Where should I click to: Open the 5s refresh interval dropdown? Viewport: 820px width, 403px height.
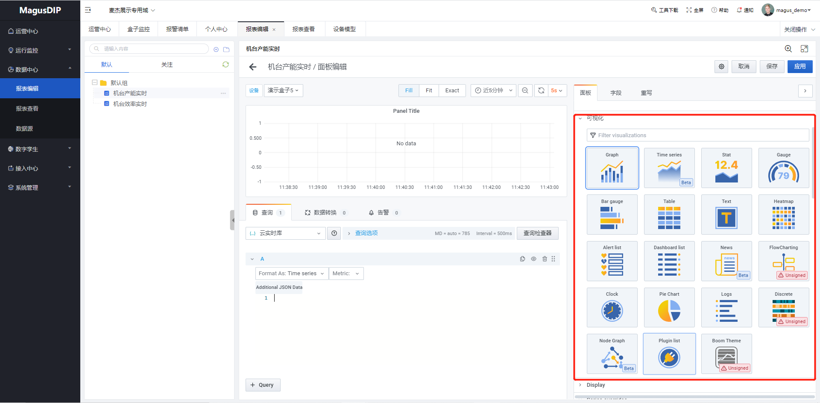(x=557, y=91)
